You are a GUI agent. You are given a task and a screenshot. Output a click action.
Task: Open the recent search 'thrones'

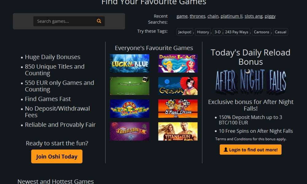pos(197,16)
